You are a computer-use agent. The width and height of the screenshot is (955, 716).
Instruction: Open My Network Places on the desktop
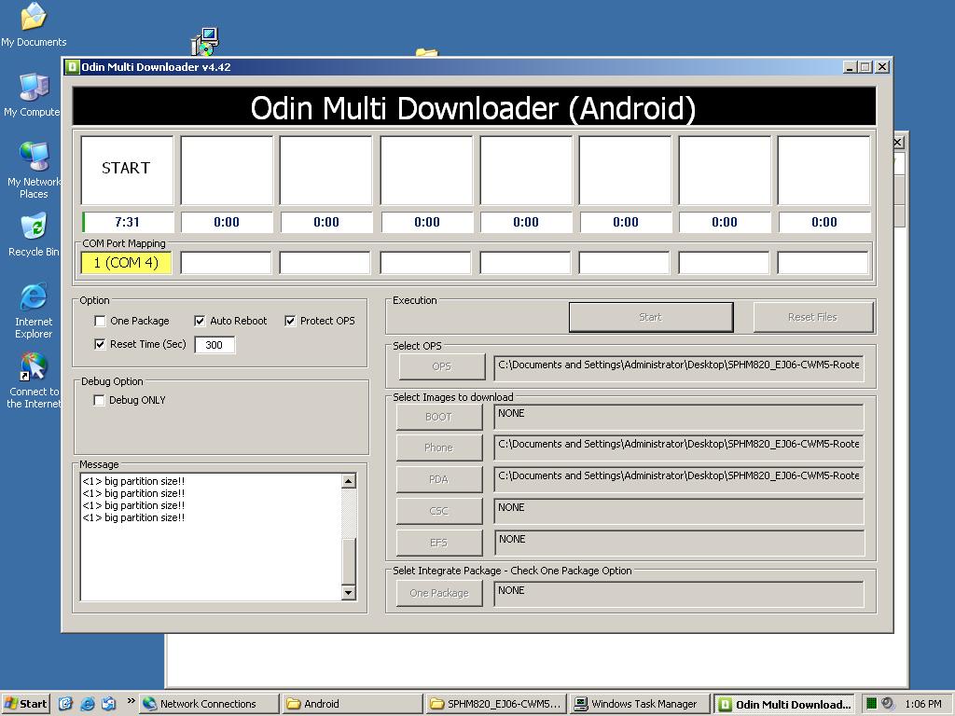(34, 170)
